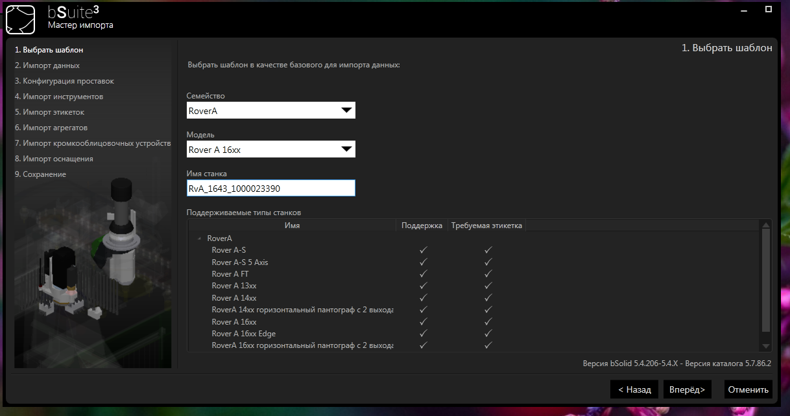The height and width of the screenshot is (416, 790).
Task: Click the Имя column header
Action: [292, 225]
